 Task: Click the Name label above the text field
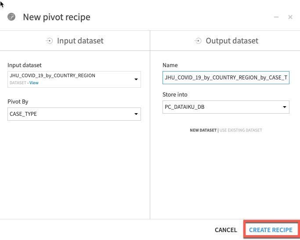tap(170, 65)
